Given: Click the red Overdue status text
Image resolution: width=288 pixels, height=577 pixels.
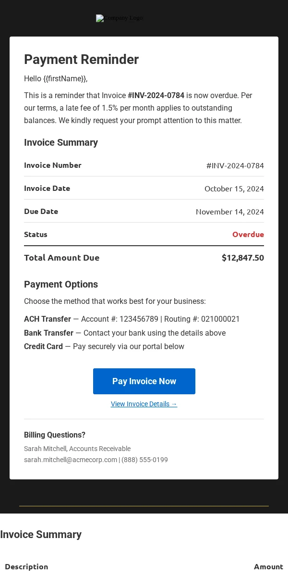Looking at the screenshot, I should (x=248, y=235).
